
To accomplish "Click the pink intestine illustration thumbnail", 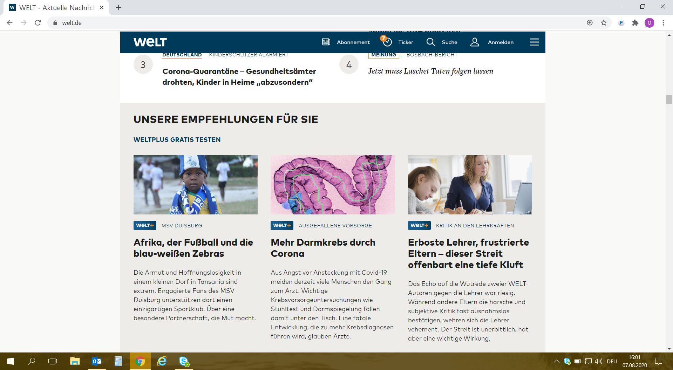I will (x=333, y=185).
